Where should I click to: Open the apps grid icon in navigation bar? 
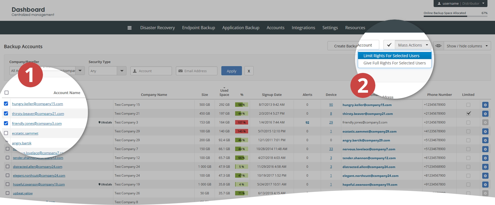130,28
